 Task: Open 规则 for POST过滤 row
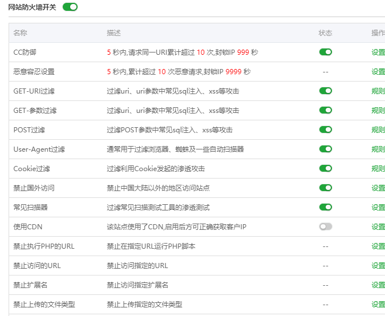coord(378,129)
